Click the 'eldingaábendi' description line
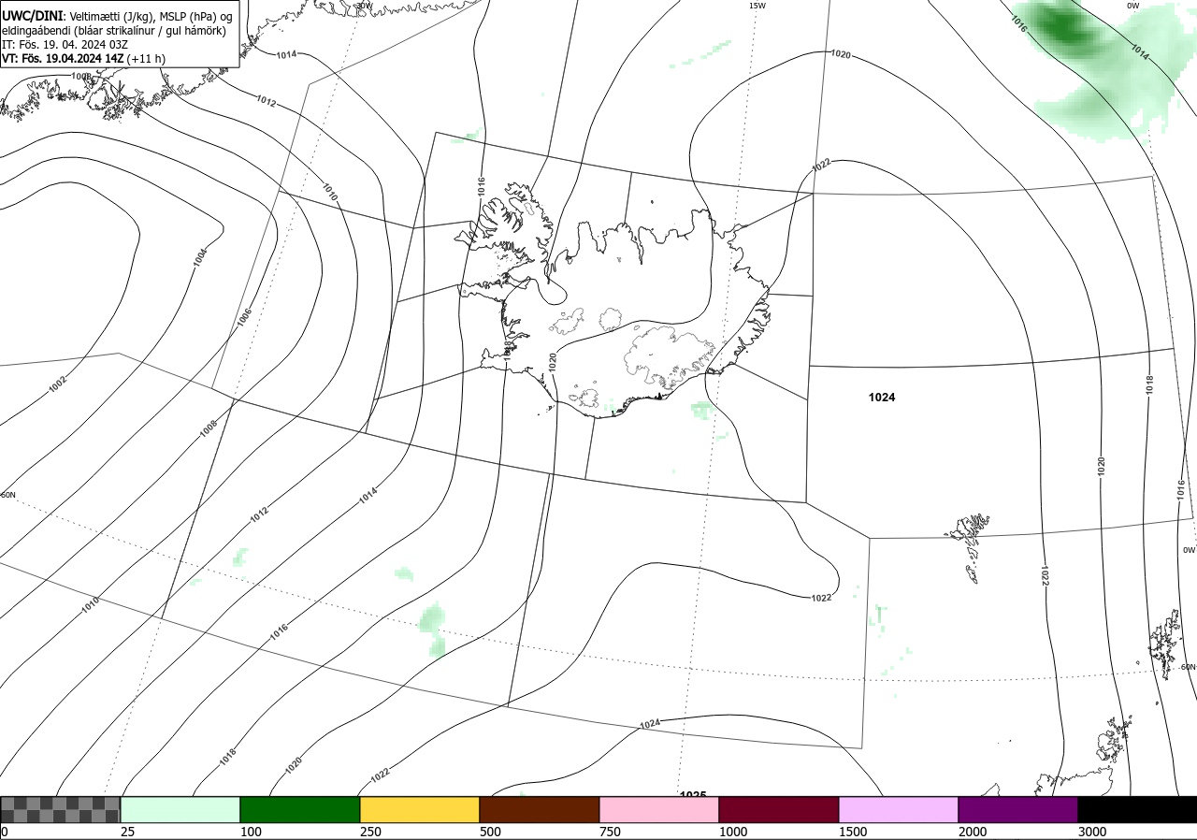Screen dimensions: 1197x840 [x=113, y=31]
